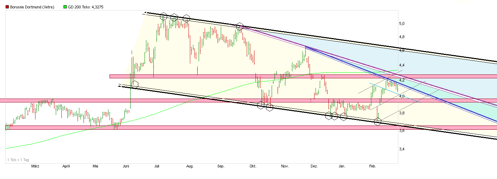Click the 'Mai' month label
The image size is (497, 179).
pyautogui.click(x=95, y=166)
